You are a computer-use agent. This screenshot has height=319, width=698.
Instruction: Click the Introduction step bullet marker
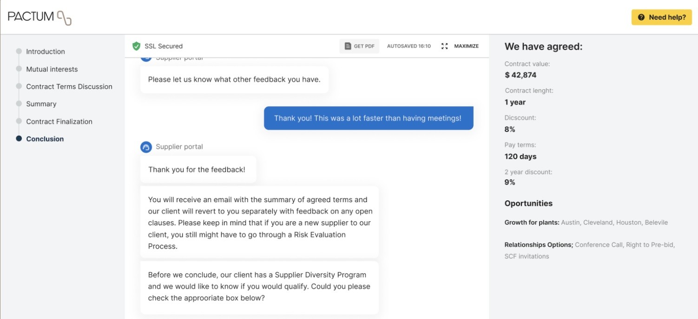[x=19, y=51]
